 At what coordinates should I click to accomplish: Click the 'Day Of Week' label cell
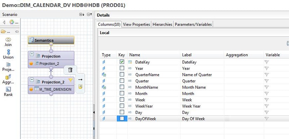point(193,119)
